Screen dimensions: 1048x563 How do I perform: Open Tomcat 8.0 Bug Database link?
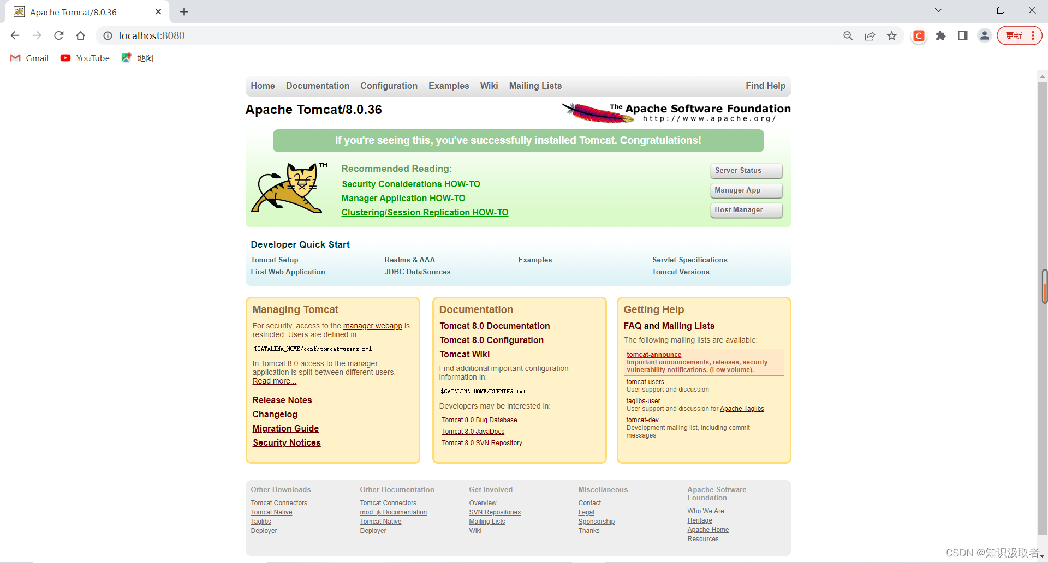479,420
